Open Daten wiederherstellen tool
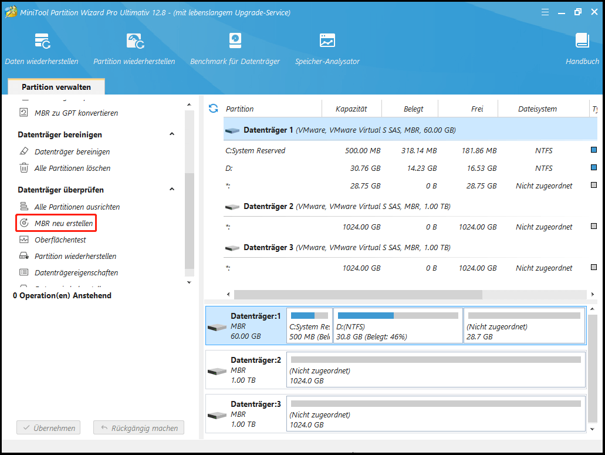This screenshot has width=605, height=455. [42, 49]
